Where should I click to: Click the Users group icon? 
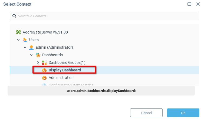[x=25, y=40]
